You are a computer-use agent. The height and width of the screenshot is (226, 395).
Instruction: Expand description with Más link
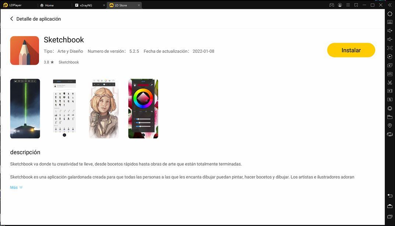point(17,187)
